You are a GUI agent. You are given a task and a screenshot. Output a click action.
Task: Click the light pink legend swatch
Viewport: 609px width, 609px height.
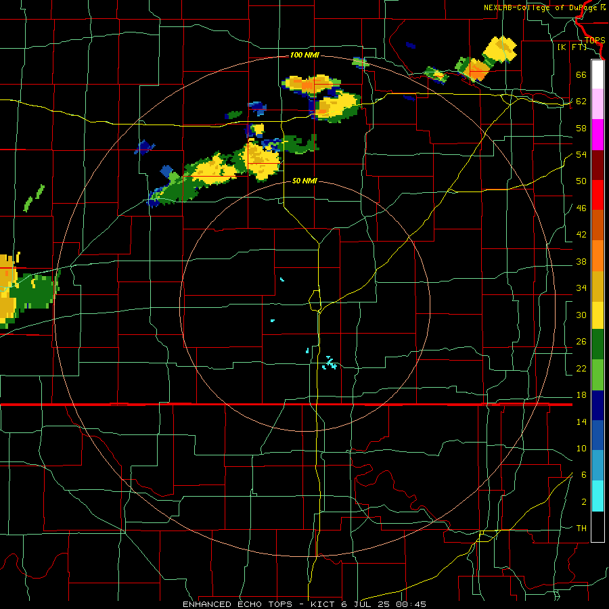click(597, 104)
